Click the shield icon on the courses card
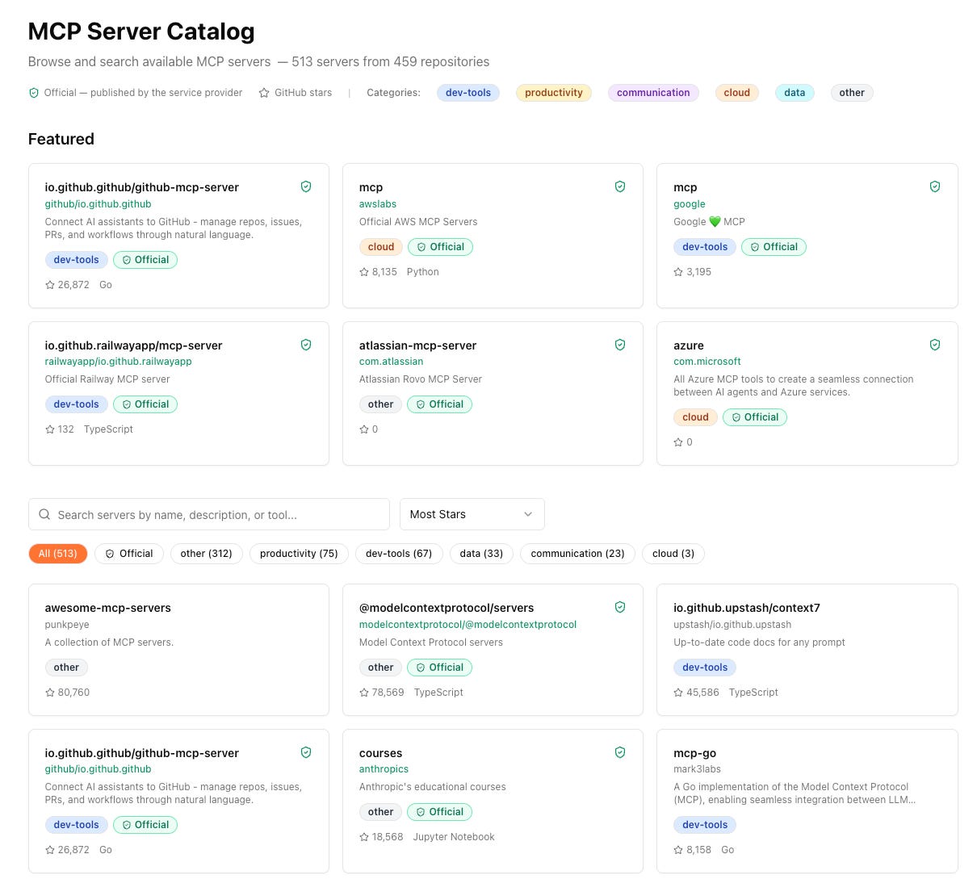This screenshot has height=879, width=977. (620, 752)
